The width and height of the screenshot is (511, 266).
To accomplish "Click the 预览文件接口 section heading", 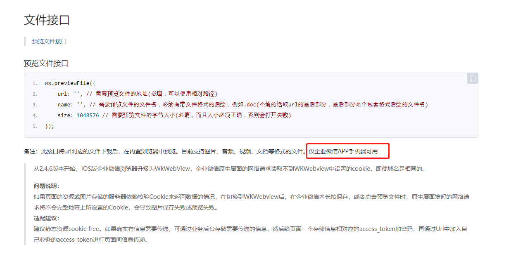I will click(46, 64).
